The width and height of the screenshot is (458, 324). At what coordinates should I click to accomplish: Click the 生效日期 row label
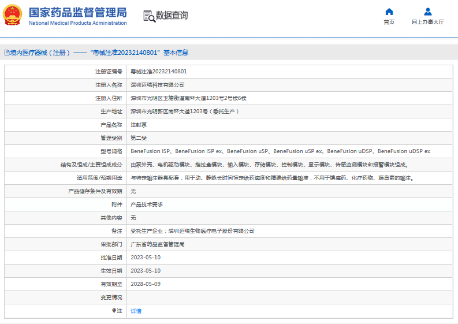(111, 271)
